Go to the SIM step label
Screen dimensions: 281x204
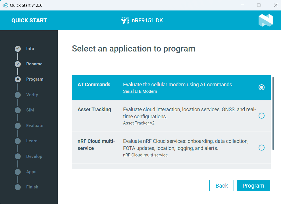click(30, 110)
